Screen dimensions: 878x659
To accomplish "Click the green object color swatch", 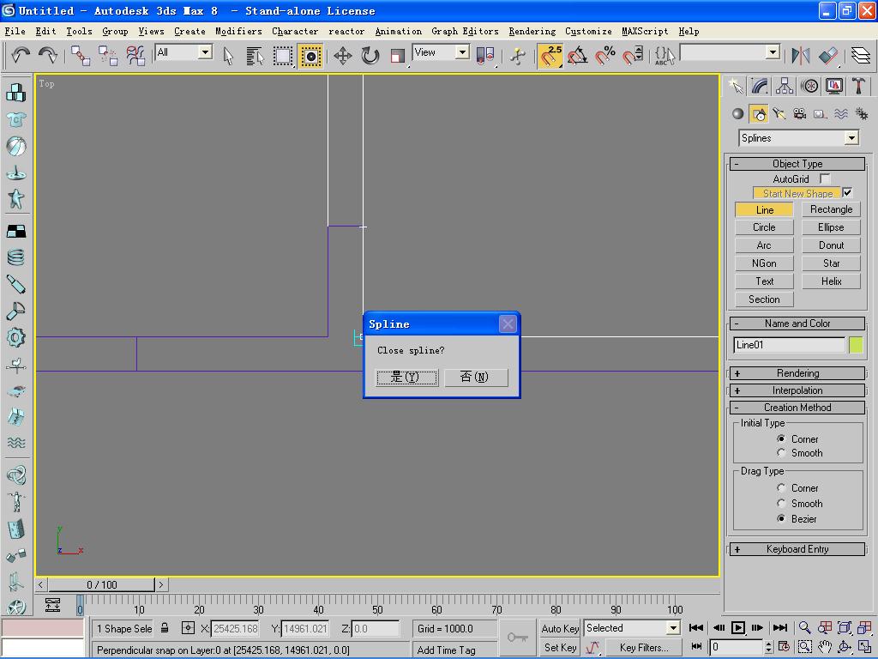I will (856, 345).
